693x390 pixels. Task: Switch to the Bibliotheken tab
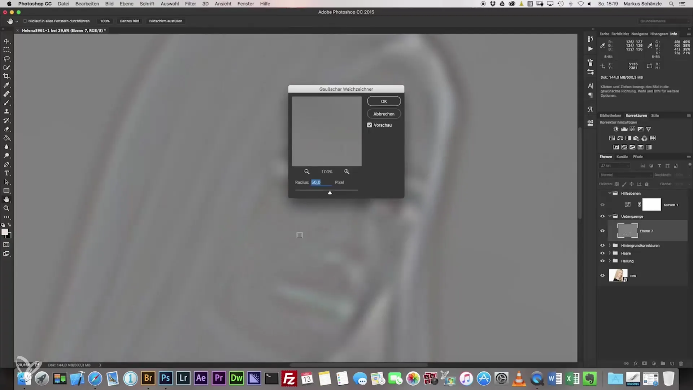point(610,116)
